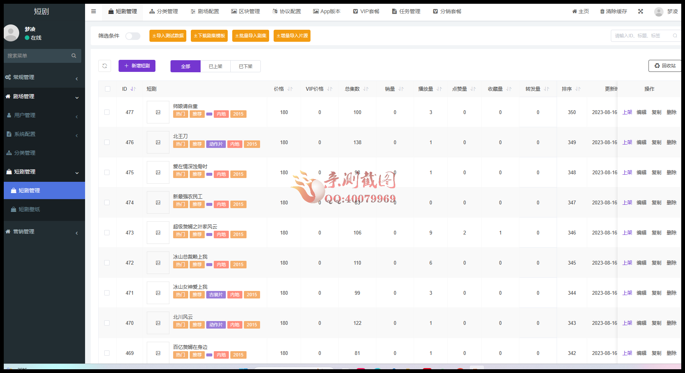Click 删除 for row 472
Viewport: 685px width, 373px height.
671,263
